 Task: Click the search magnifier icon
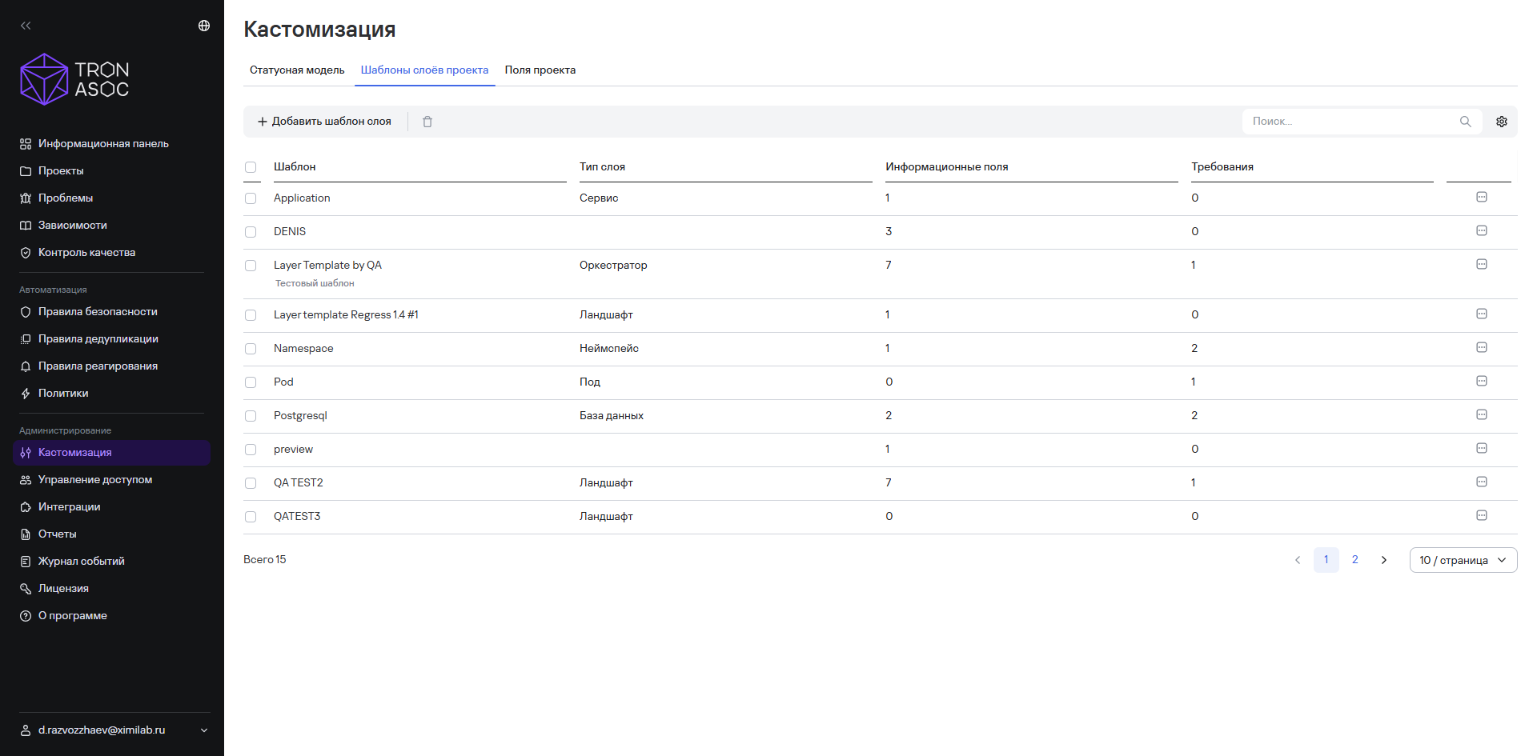point(1465,122)
